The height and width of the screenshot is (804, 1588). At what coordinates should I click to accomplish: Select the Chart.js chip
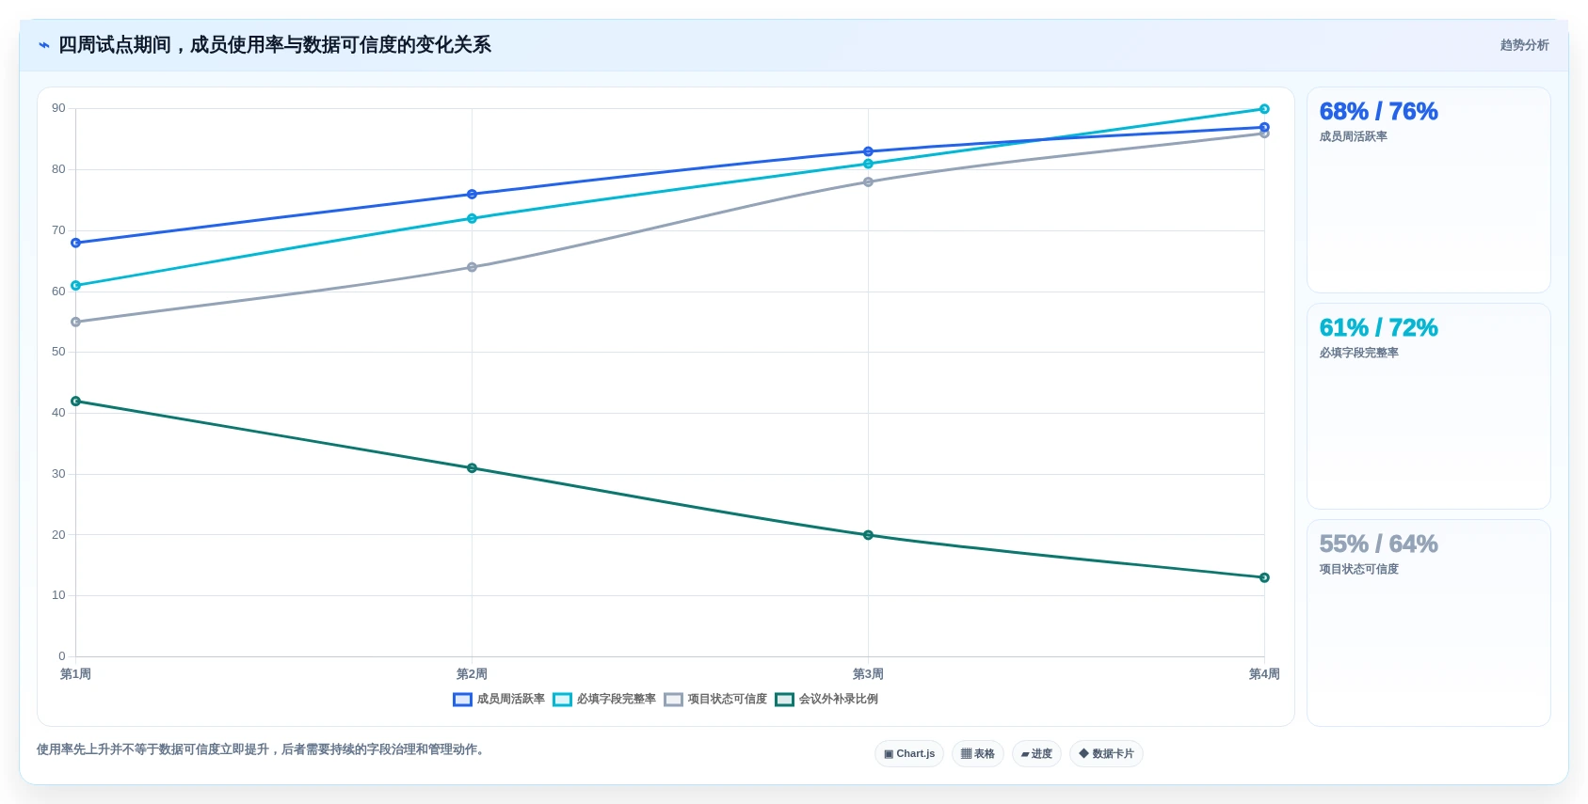tap(909, 754)
